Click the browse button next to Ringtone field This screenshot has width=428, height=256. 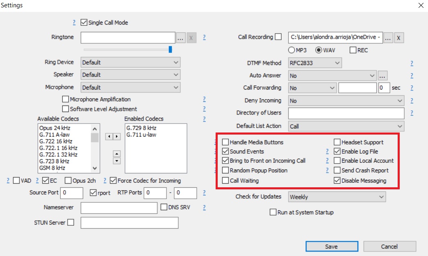pyautogui.click(x=180, y=38)
